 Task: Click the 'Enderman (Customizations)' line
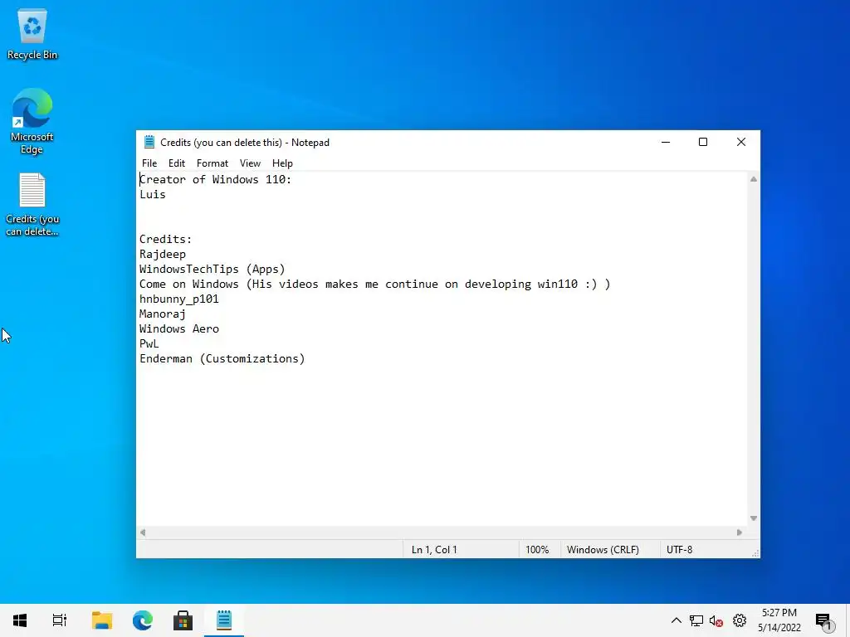coord(222,358)
